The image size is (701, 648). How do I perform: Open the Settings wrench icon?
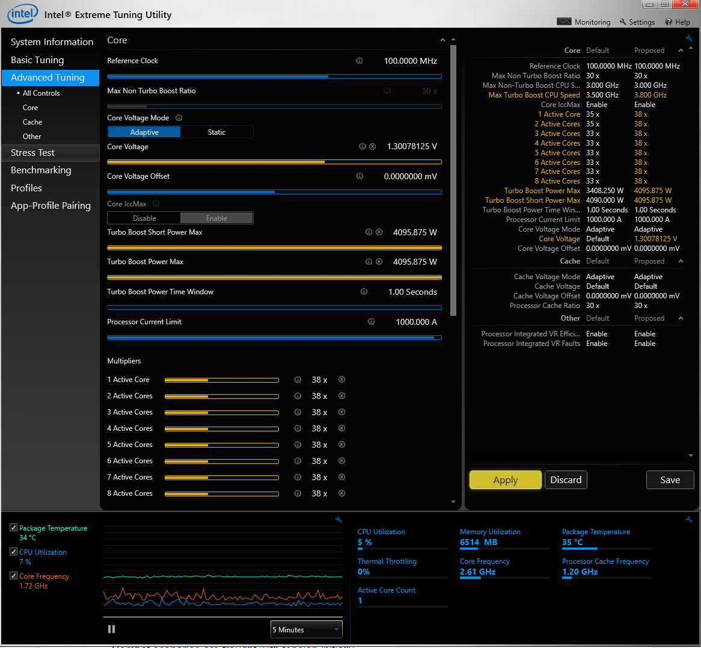(x=637, y=22)
